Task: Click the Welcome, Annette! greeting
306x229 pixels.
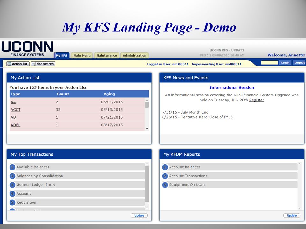Action: tap(286, 55)
